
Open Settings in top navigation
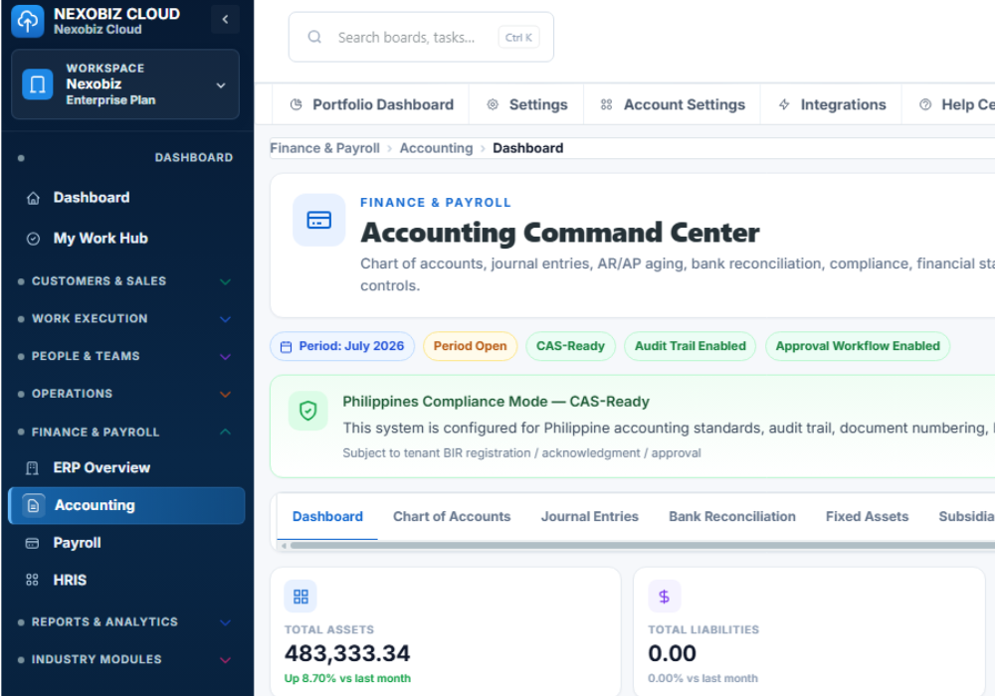point(526,104)
